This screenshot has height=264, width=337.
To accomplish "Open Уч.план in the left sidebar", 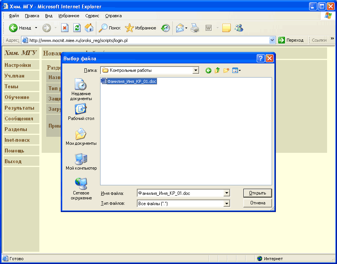I will pos(21,76).
